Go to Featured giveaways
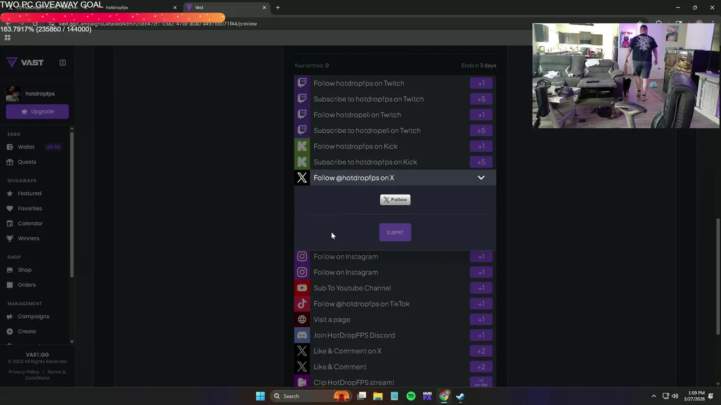This screenshot has height=405, width=721. point(29,193)
